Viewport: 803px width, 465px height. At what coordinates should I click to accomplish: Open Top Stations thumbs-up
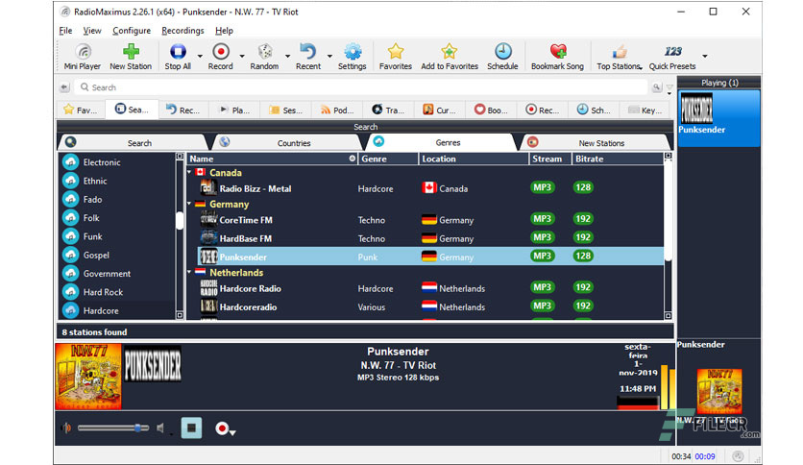click(619, 57)
